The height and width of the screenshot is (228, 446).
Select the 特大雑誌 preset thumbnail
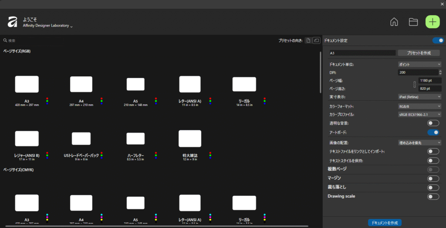[190, 139]
